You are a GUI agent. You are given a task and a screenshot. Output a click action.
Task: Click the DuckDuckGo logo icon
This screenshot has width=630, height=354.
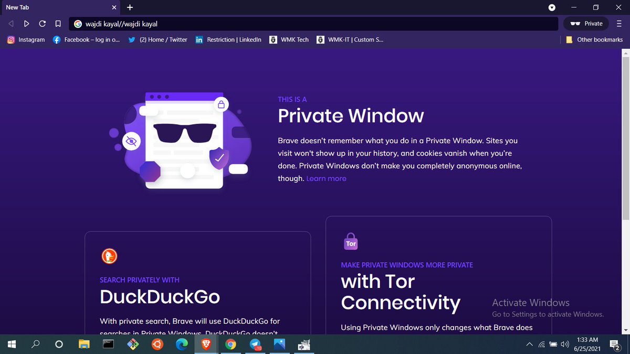tap(109, 256)
